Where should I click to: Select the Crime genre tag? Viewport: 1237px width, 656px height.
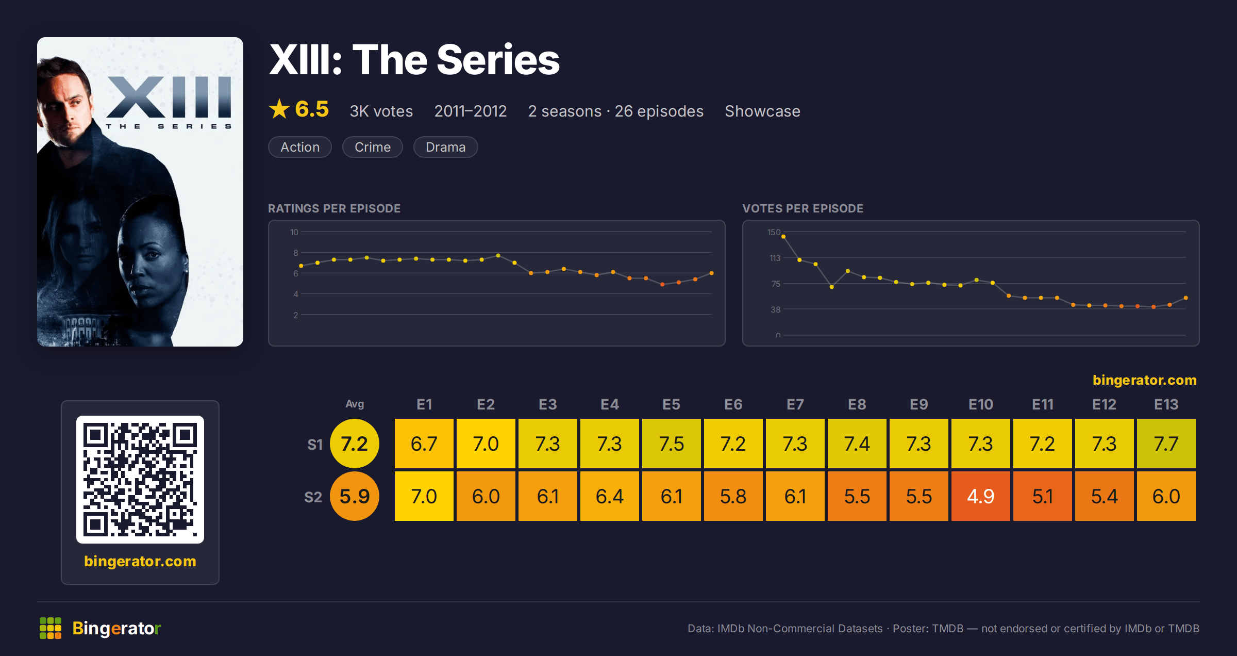[x=373, y=147]
